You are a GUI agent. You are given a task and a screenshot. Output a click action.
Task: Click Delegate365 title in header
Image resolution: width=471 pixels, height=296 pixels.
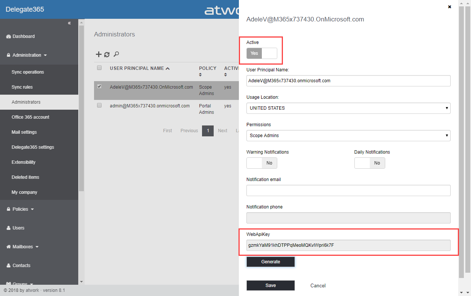coord(25,9)
